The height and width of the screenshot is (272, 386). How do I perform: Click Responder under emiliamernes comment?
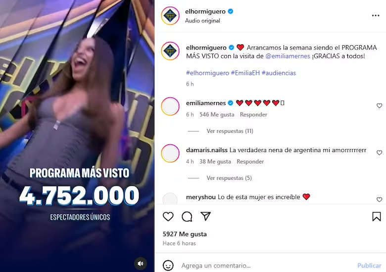(253, 114)
